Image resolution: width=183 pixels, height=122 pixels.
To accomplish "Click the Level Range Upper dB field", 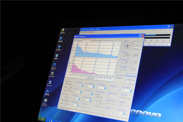I will (x=69, y=87).
